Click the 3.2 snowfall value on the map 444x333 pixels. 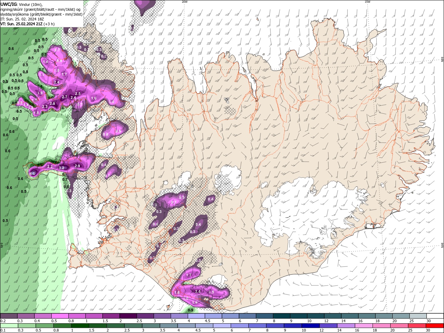[x=61, y=168]
